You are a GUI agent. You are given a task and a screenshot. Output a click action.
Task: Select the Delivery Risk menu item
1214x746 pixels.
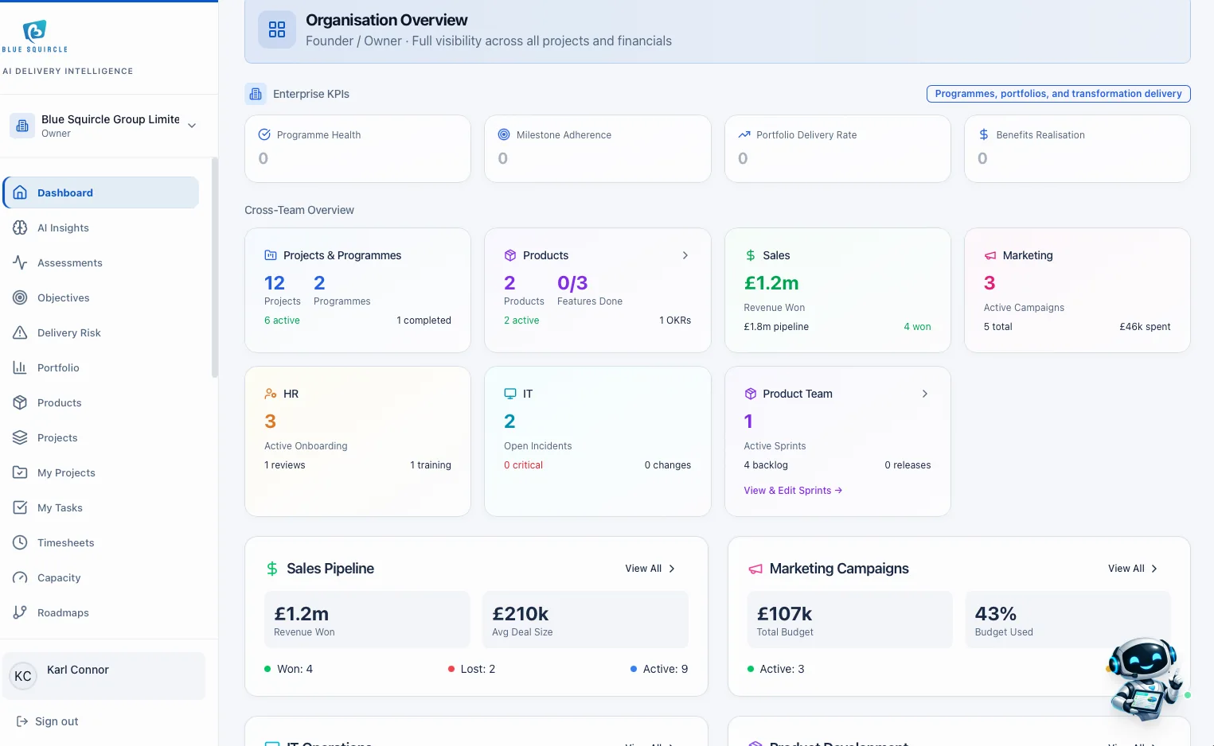pos(101,332)
